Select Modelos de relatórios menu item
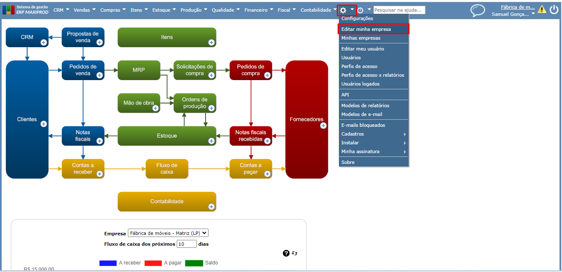This screenshot has width=562, height=272. (x=374, y=106)
